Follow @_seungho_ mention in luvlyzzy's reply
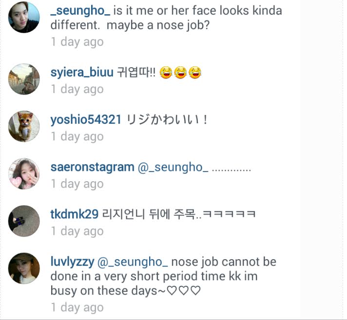 tap(133, 262)
